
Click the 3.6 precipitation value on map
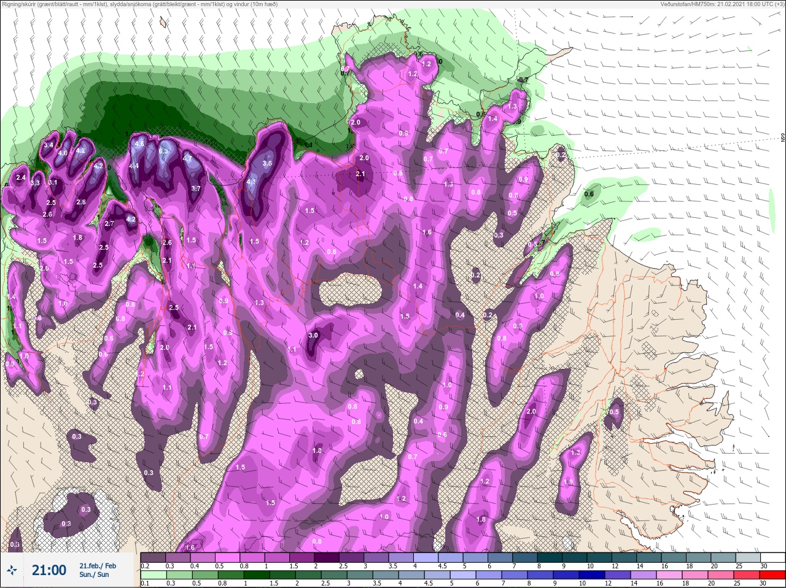click(267, 163)
